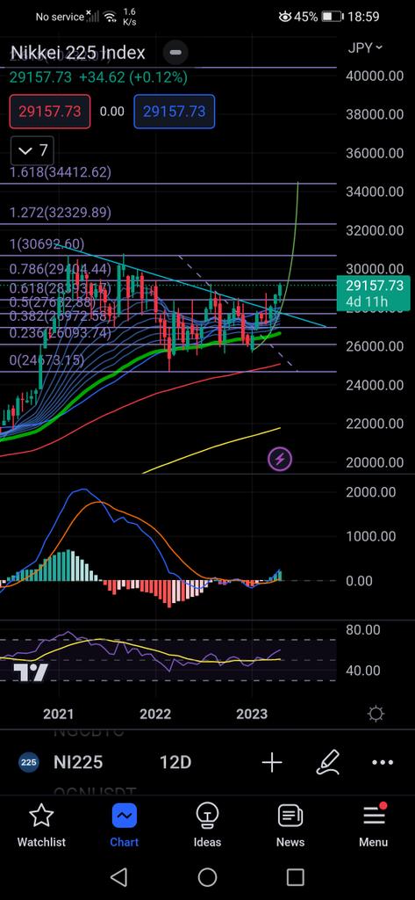The height and width of the screenshot is (900, 415).
Task: Collapse legend using the minus button
Action: pos(175,52)
